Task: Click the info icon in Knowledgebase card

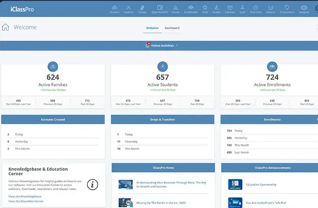Action: (x=92, y=184)
